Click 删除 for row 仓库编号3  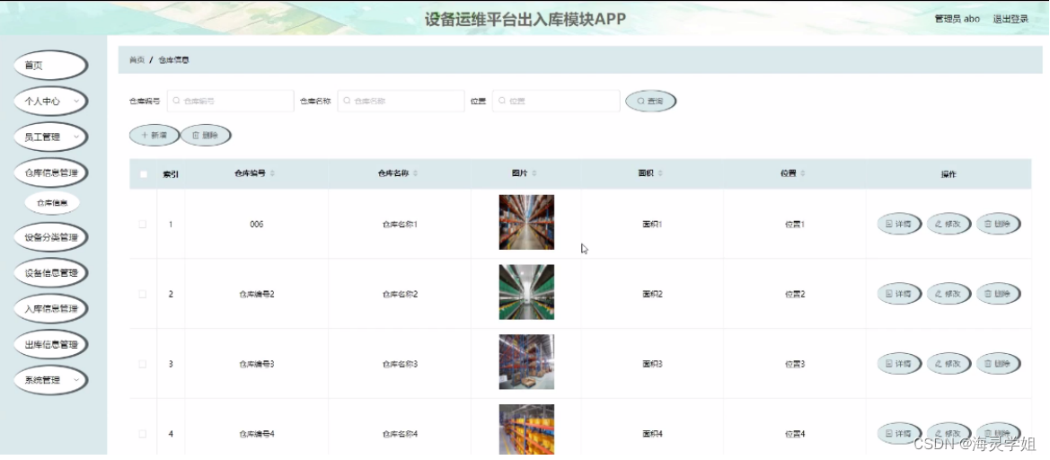998,364
